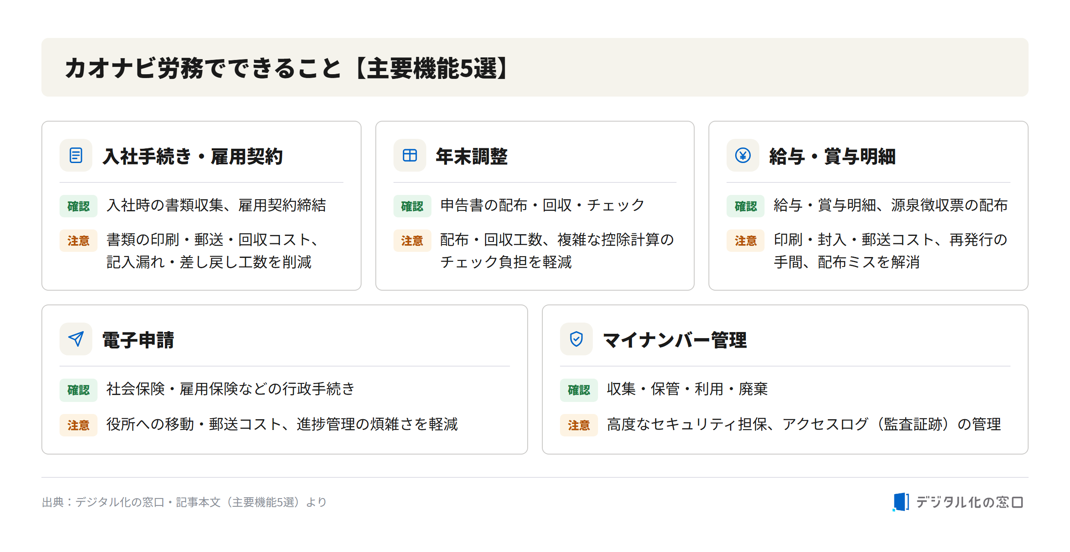Click the 注意 badge in the マイナンバー管理 card
Image resolution: width=1070 pixels, height=552 pixels.
tap(579, 425)
